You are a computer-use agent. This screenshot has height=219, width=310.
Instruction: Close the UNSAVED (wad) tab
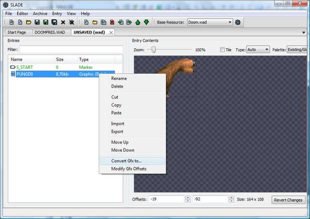(111, 32)
